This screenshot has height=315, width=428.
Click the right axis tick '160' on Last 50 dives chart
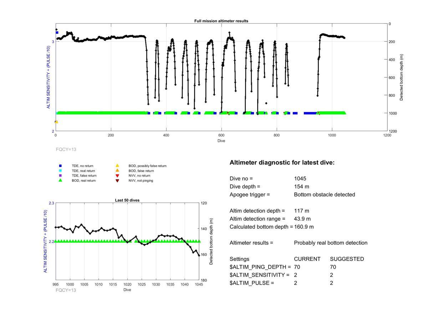click(x=204, y=254)
